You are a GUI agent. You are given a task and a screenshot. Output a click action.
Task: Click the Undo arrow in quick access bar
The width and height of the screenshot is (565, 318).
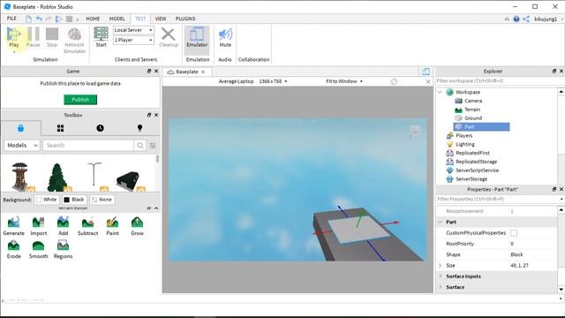pos(39,19)
